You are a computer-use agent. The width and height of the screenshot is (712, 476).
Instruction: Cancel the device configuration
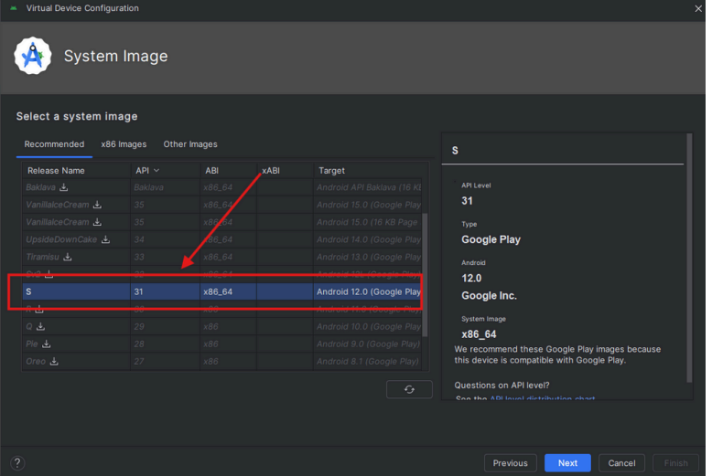coord(621,463)
